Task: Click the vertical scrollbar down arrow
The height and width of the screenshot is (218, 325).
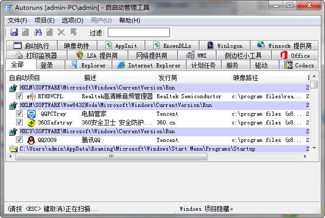Action: pos(314,148)
